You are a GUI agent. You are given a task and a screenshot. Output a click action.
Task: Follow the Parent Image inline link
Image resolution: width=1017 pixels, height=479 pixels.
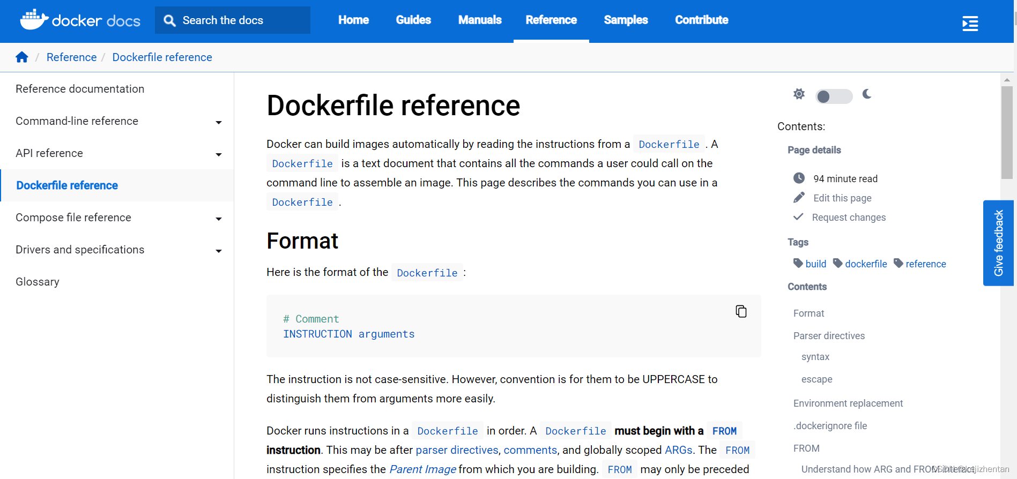[x=422, y=469]
